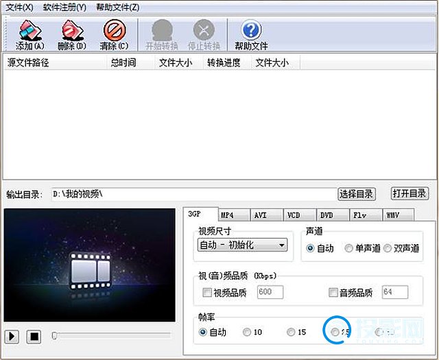439x360 pixels.
Task: Switch to the MP4 format tab
Action: point(235,215)
